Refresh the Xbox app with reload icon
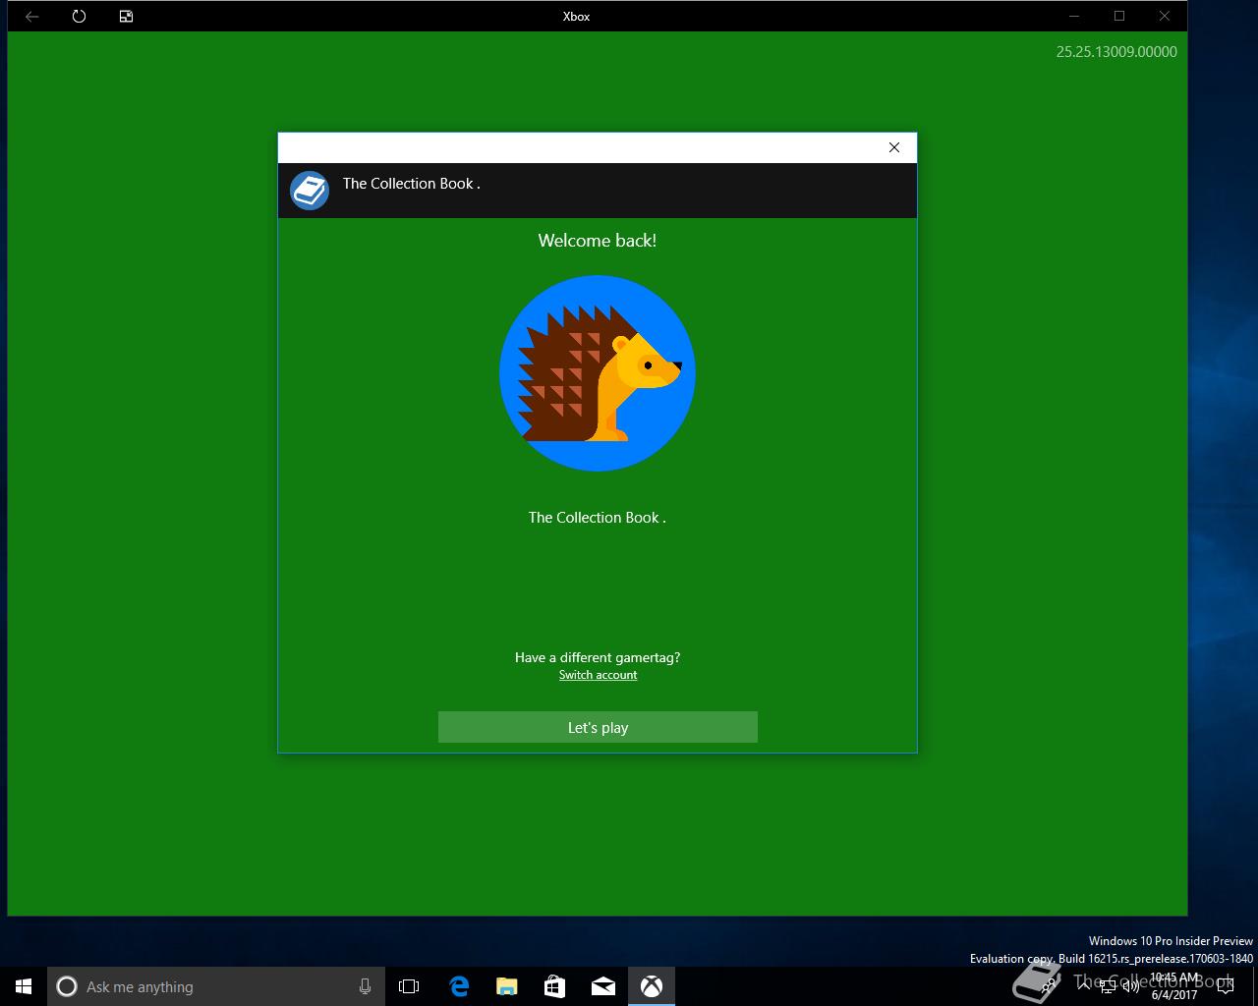 [79, 16]
